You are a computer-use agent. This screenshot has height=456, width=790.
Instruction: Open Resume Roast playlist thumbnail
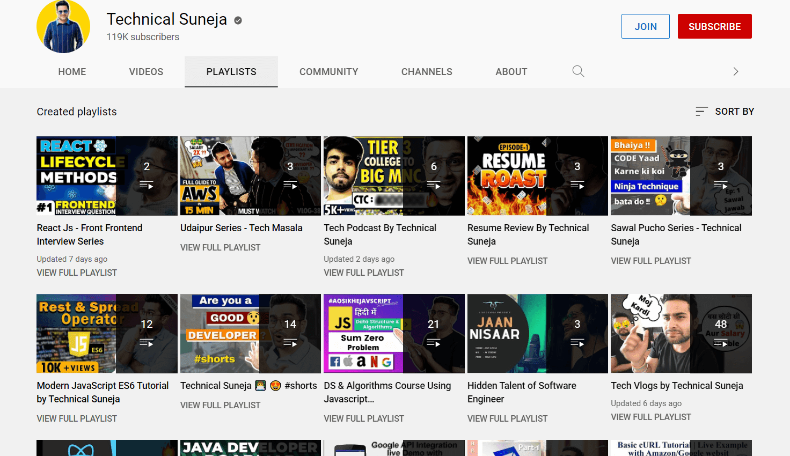click(538, 176)
